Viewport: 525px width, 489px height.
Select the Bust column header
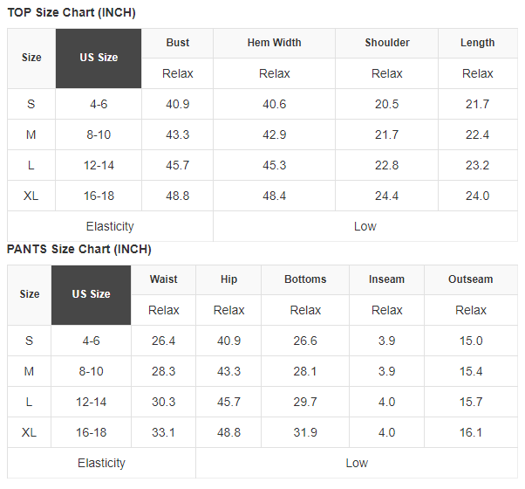(177, 43)
